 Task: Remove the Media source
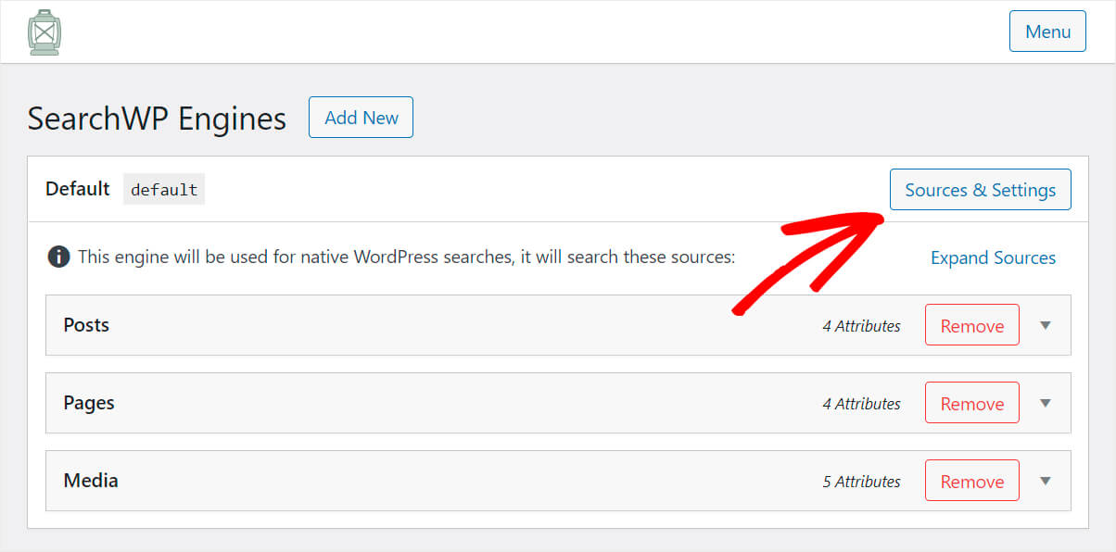pyautogui.click(x=971, y=481)
